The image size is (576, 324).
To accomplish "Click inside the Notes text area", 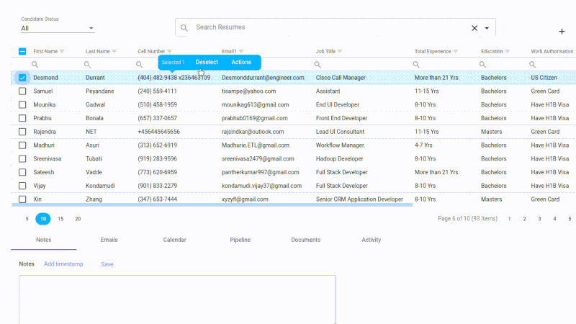I will (176, 299).
